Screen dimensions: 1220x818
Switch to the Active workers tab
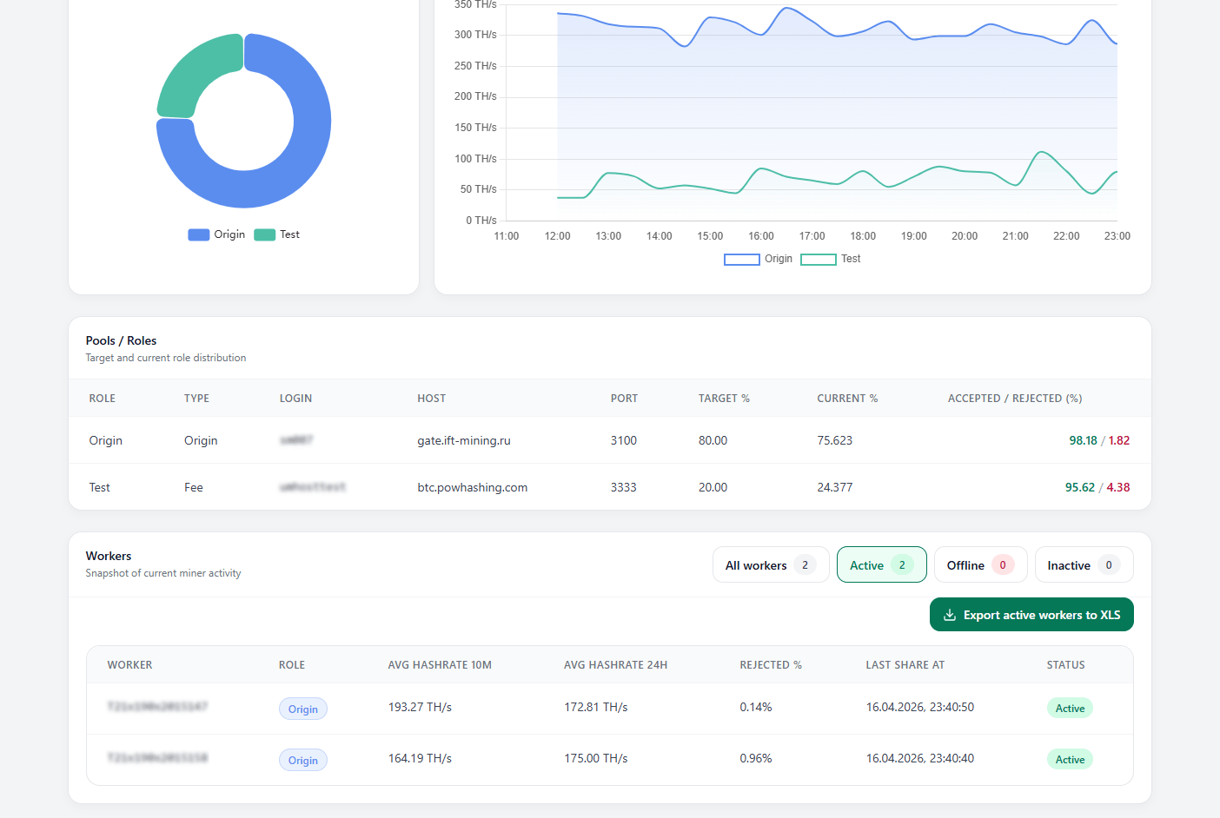click(x=881, y=565)
